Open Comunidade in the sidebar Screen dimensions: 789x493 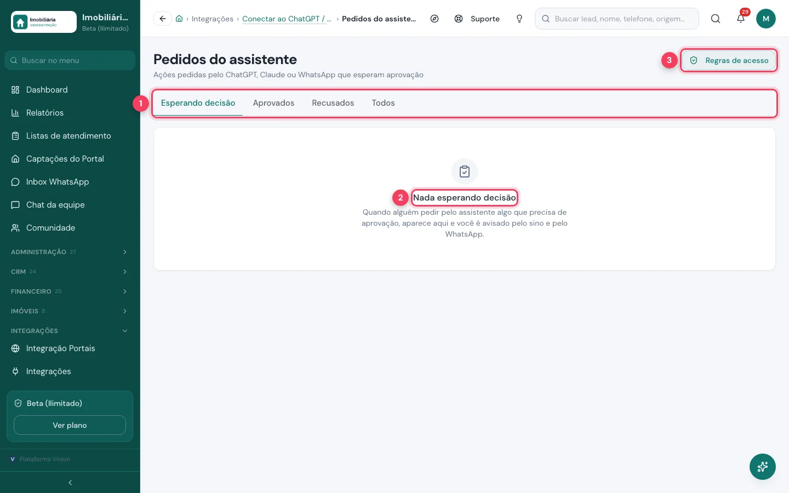tap(70, 228)
